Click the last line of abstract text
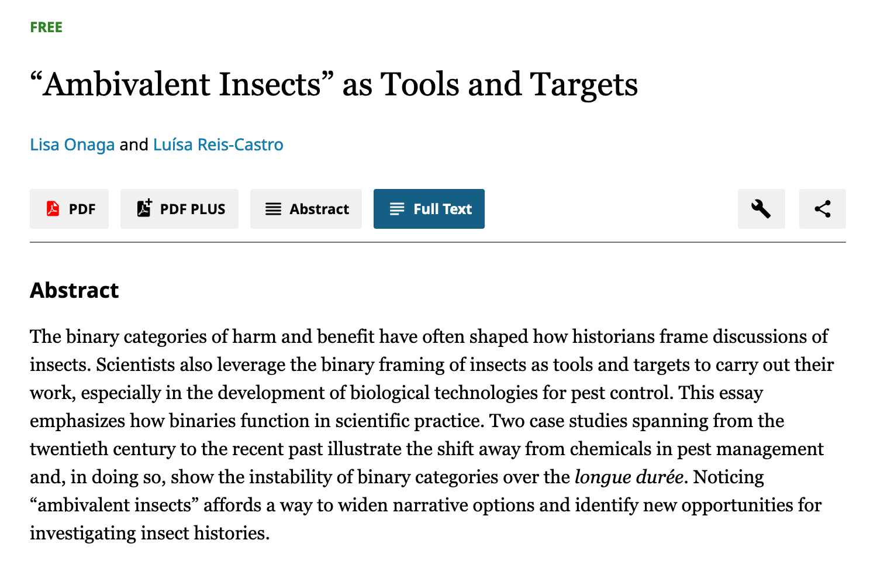Viewport: 870px width, 564px height. (x=150, y=533)
